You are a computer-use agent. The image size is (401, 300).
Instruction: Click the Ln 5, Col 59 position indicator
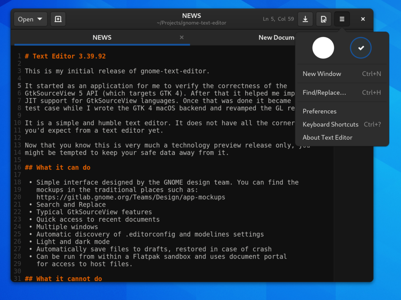[x=278, y=19]
